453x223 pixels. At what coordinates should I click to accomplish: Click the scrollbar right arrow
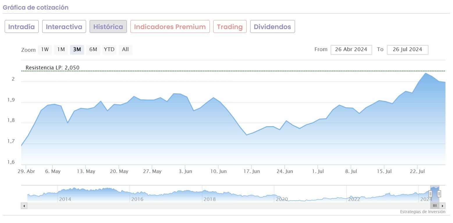[443, 206]
